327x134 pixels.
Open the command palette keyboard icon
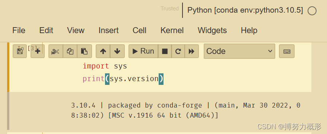tap(287, 51)
